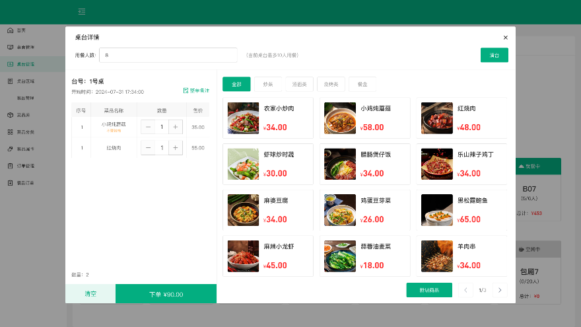Close the 桌台详情 dialog
Viewport: 581px width, 327px height.
pos(506,38)
